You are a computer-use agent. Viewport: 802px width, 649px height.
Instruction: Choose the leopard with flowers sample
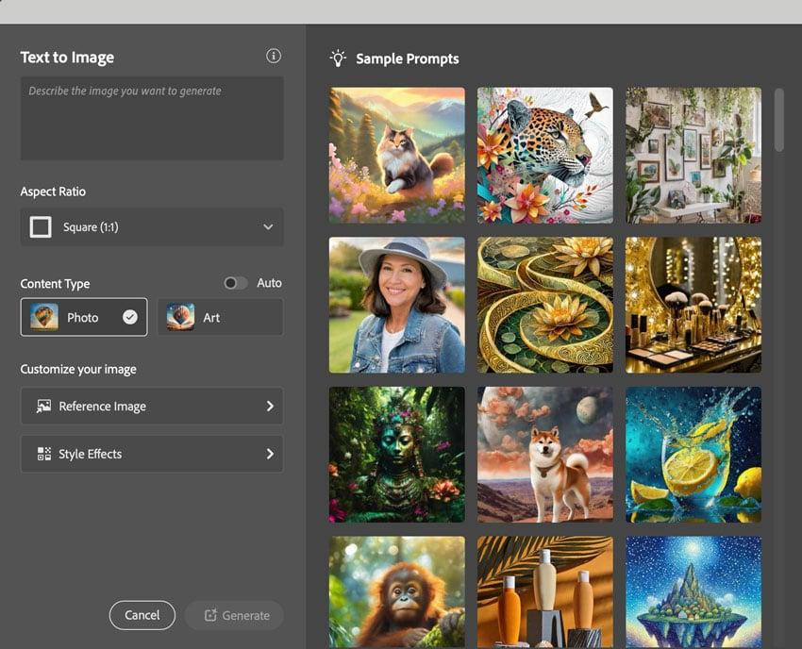(x=545, y=155)
